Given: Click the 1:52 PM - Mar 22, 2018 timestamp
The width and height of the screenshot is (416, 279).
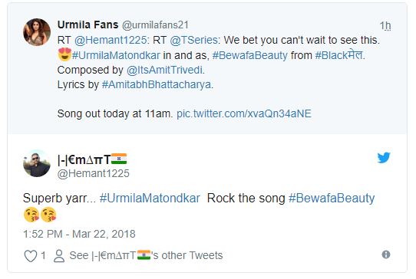Looking at the screenshot, I should 79,234.
